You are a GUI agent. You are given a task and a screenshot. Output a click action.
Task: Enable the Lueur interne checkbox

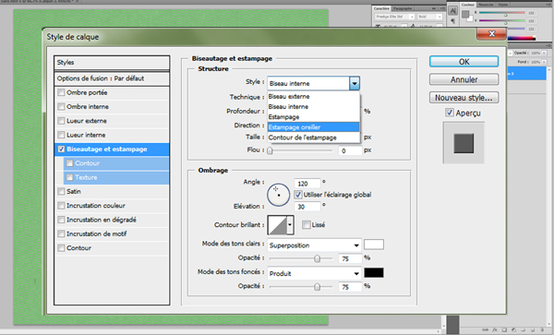click(x=61, y=135)
